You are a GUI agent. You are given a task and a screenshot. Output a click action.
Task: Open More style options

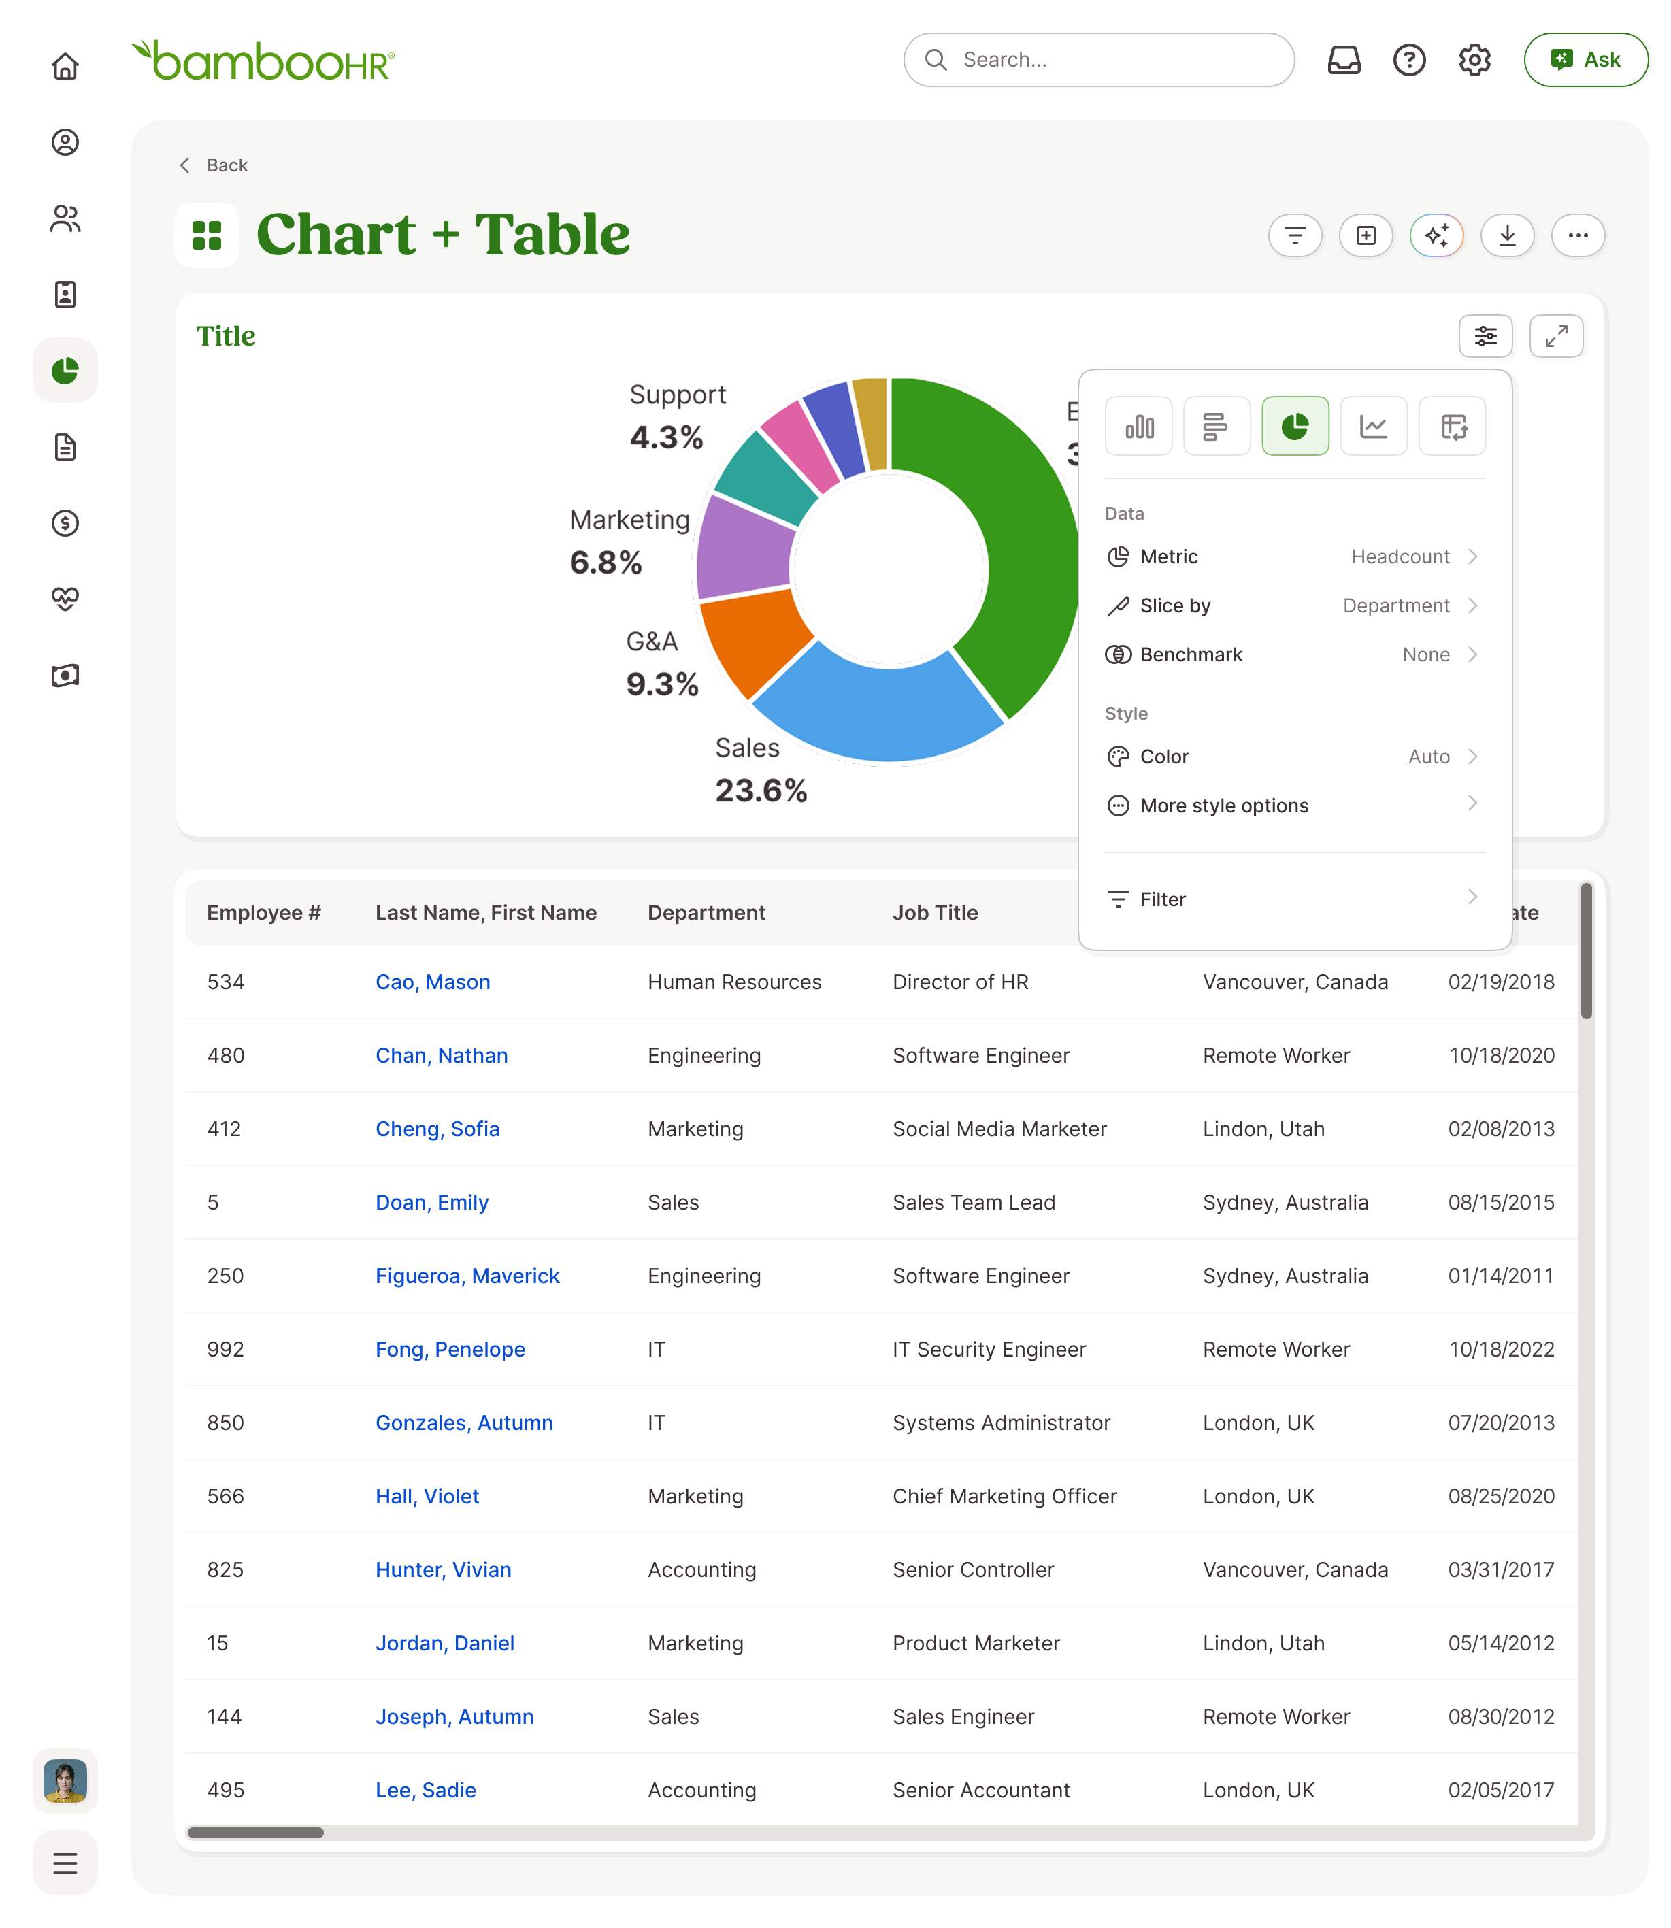[x=1294, y=805]
